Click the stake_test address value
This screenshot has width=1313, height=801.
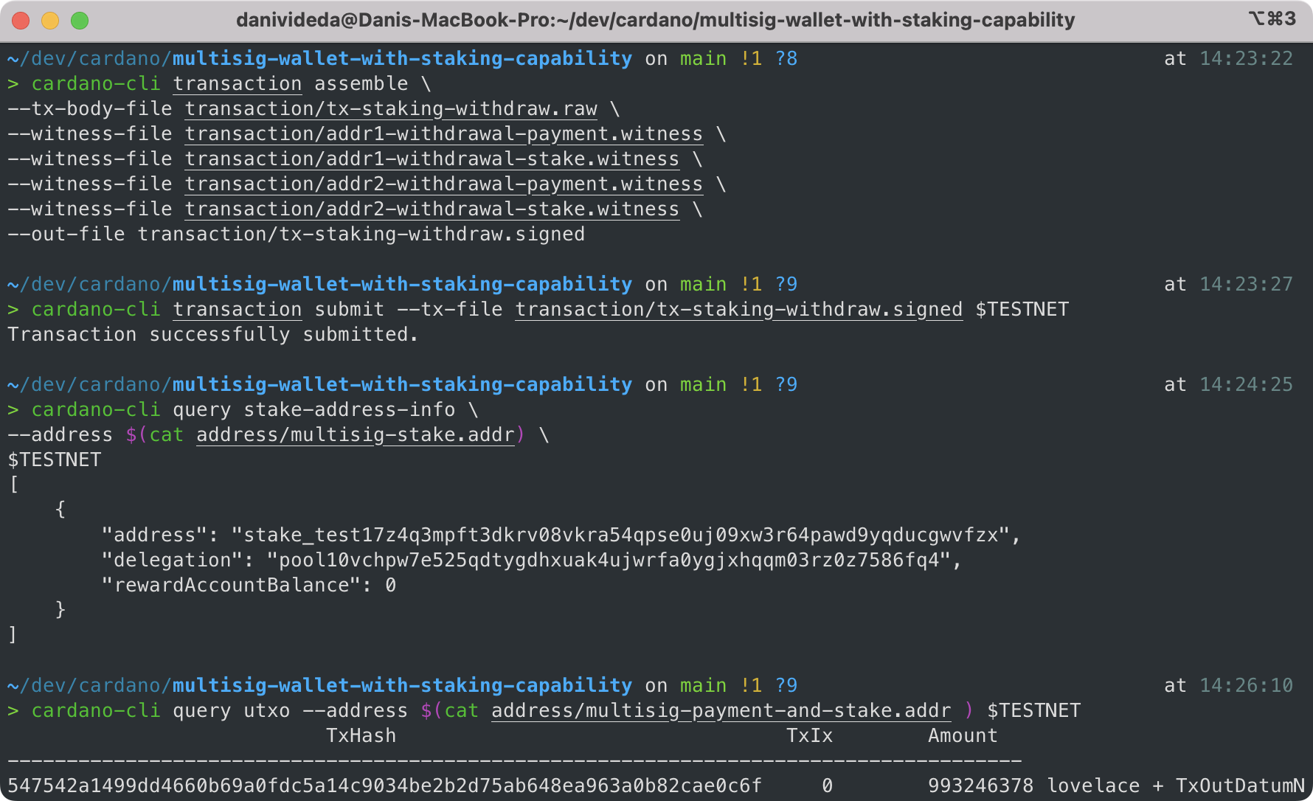pyautogui.click(x=621, y=535)
